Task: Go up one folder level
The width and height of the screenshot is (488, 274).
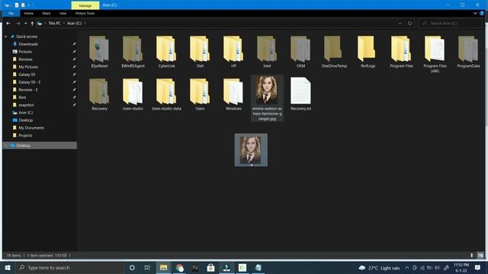Action: coord(32,24)
